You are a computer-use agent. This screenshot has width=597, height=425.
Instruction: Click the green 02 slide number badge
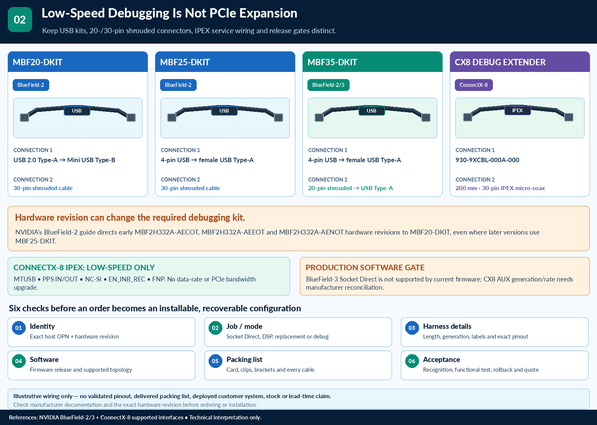(20, 19)
